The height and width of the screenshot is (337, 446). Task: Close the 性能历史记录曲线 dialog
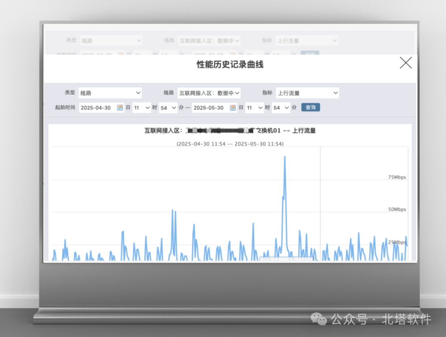(x=406, y=63)
